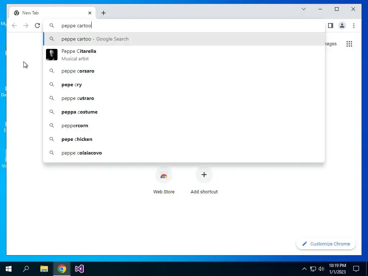This screenshot has width=368, height=276.
Task: Select the New Tab tab
Action: tap(52, 13)
